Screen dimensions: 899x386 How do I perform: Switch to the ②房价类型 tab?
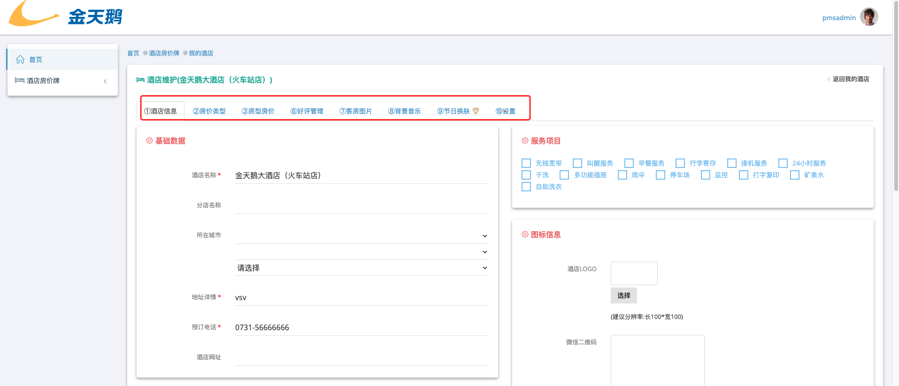pyautogui.click(x=209, y=111)
